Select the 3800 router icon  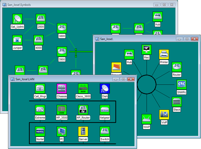(x=62, y=28)
